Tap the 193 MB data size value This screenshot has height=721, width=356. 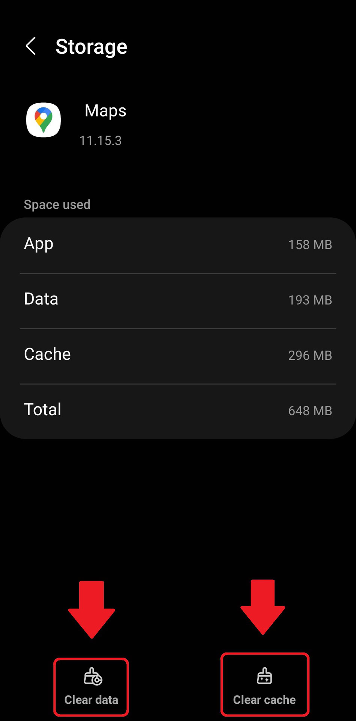pos(310,300)
